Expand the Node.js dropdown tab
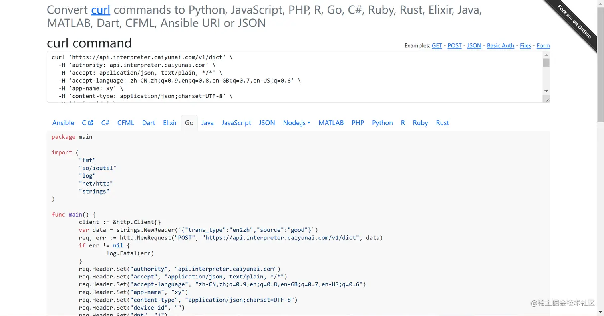604x316 pixels. 297,123
